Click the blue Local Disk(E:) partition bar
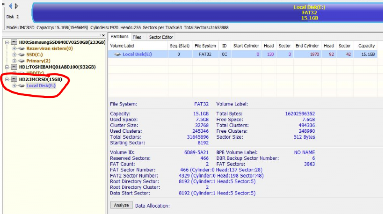Viewport: 383px width, 214px height. pyautogui.click(x=207, y=12)
